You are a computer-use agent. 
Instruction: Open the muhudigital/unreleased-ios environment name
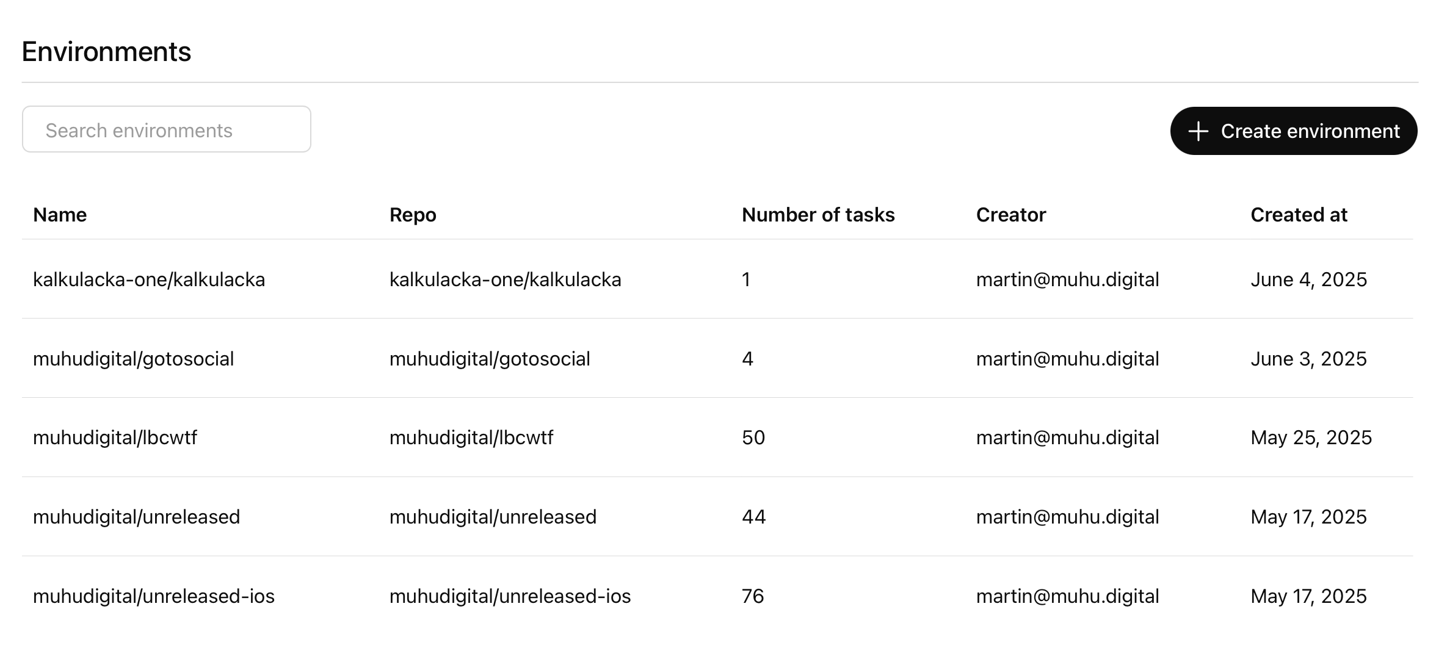[154, 596]
